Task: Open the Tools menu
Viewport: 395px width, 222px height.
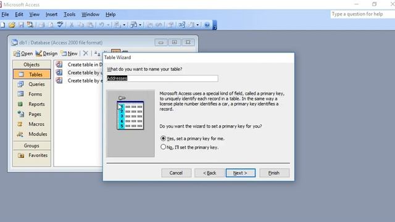Action: click(x=70, y=14)
